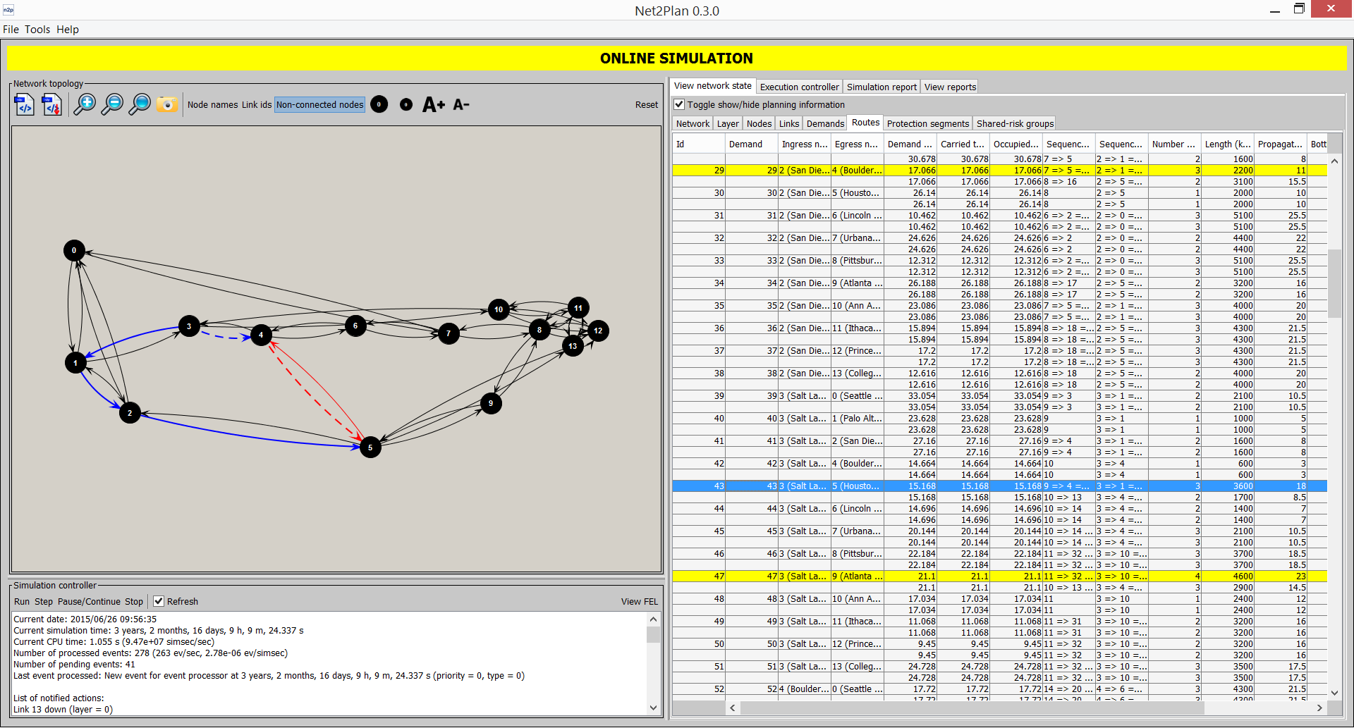The height and width of the screenshot is (728, 1354).
Task: Click the routes table horizontal scrollbar
Action: click(971, 708)
